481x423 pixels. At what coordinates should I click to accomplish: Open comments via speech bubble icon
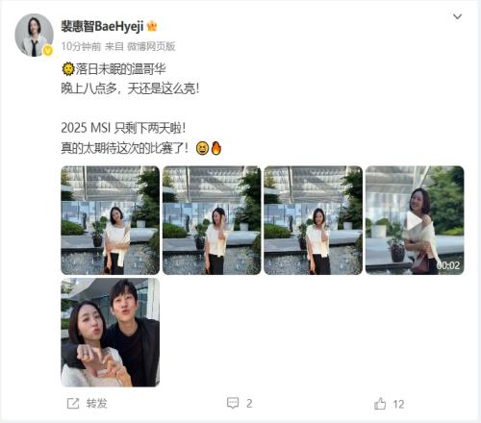pos(233,403)
